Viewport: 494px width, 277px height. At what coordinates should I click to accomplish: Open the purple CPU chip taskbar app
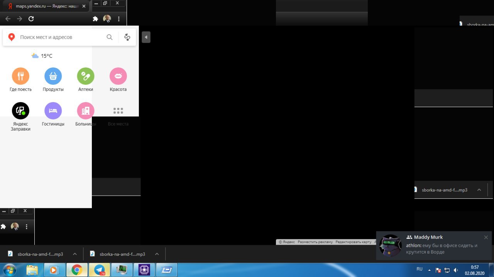pyautogui.click(x=144, y=270)
